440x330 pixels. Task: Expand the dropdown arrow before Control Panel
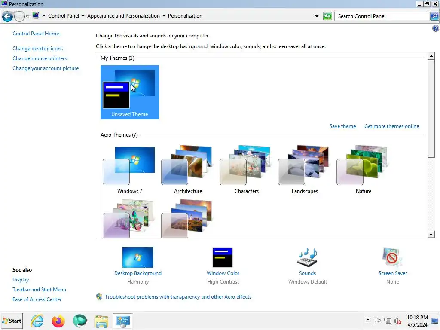click(x=44, y=16)
